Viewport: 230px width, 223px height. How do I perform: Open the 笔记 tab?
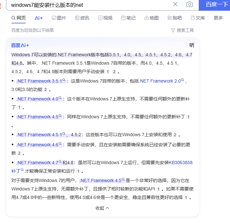[128, 18]
